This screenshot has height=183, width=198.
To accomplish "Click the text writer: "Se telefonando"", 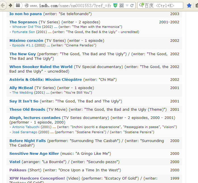I will (x=68, y=14).
